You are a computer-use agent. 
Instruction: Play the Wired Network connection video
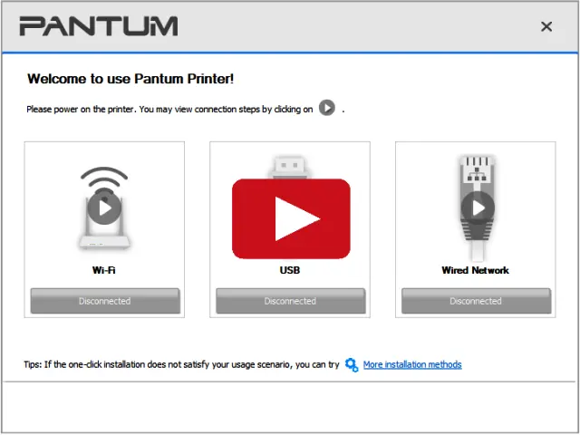click(x=478, y=208)
